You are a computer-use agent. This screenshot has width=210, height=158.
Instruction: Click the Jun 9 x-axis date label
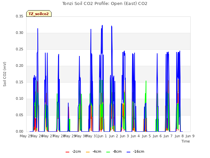pos(190,136)
